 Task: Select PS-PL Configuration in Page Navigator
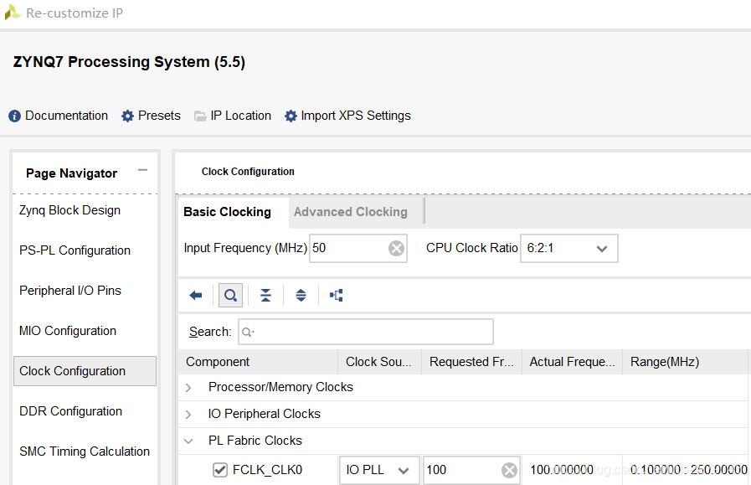coord(75,250)
